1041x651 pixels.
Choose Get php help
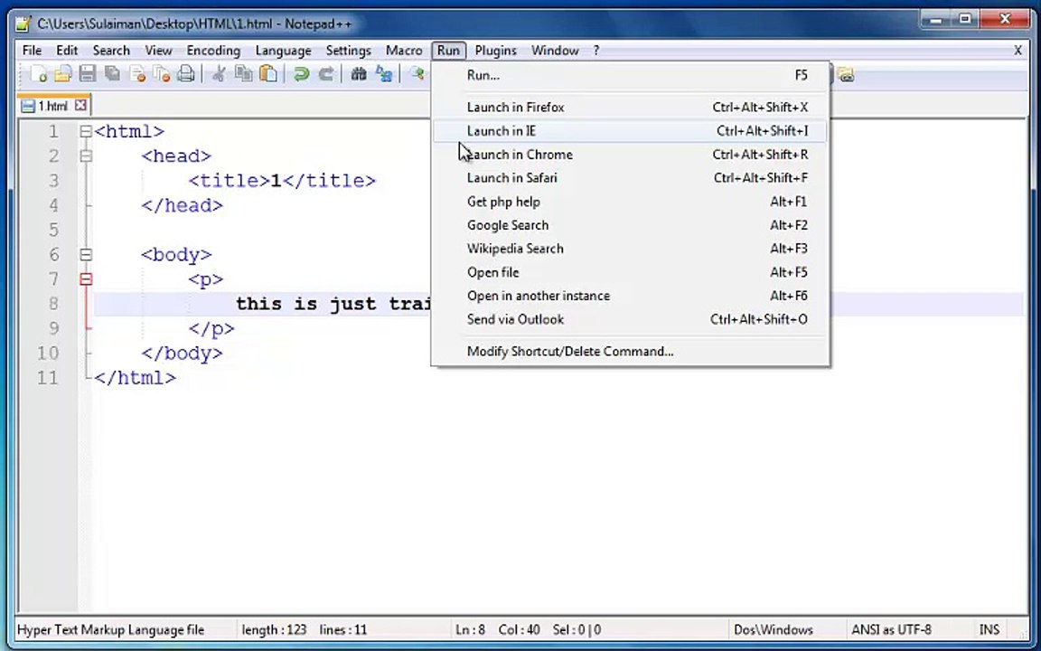tap(630, 202)
